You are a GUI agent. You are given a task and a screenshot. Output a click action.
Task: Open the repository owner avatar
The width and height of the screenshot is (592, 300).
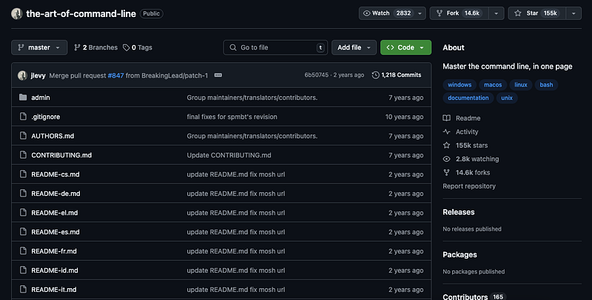point(16,13)
